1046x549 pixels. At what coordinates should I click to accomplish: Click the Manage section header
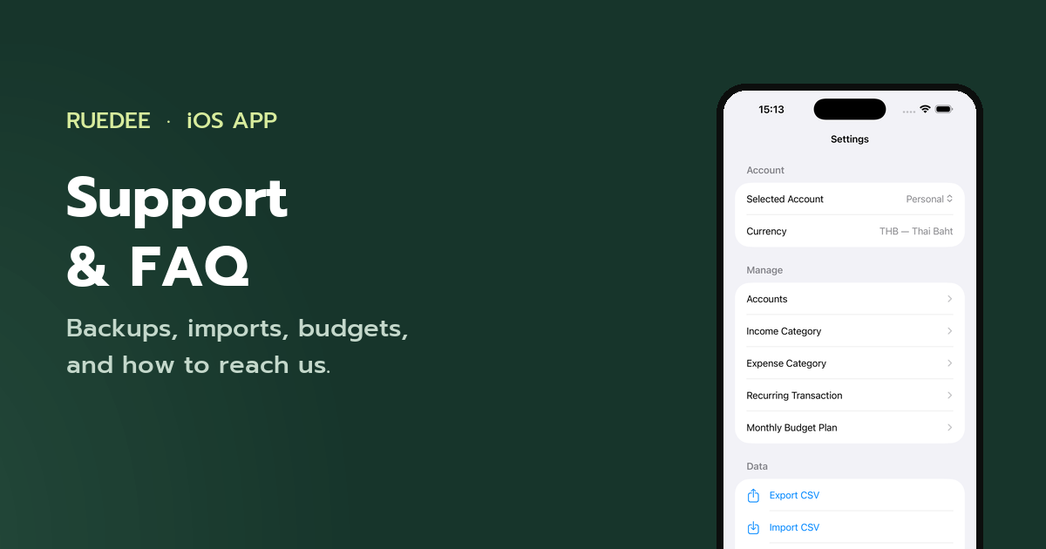point(764,270)
